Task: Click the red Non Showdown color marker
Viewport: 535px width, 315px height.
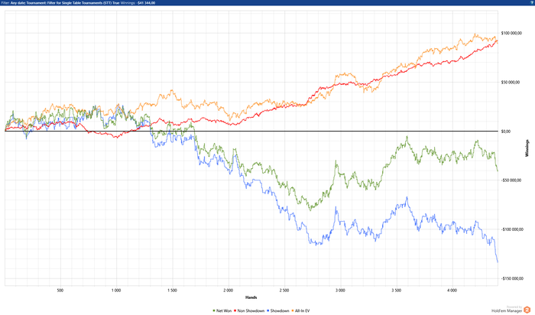Action: 235,311
